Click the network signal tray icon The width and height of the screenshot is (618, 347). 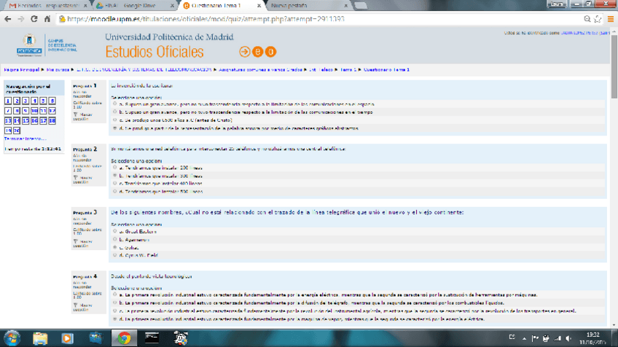[x=558, y=338]
